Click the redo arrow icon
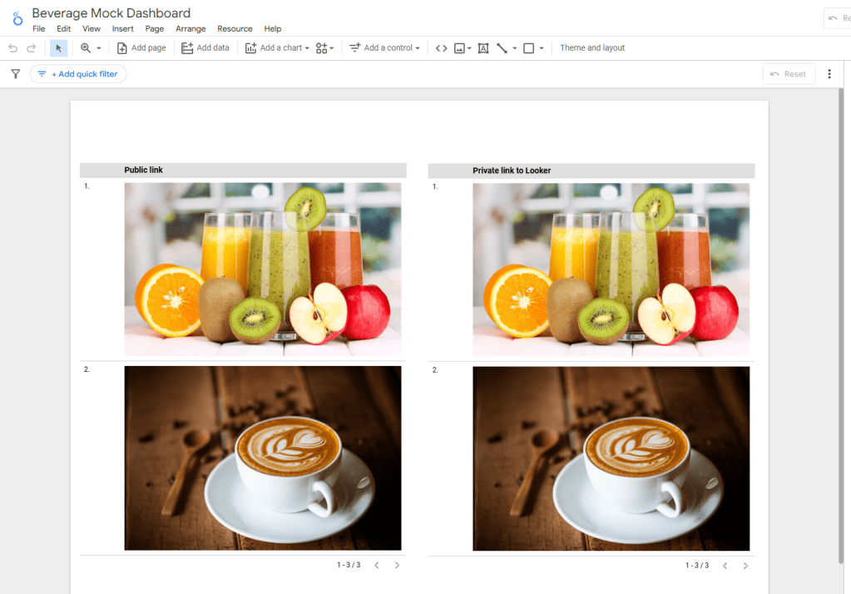851x594 pixels. coord(32,48)
